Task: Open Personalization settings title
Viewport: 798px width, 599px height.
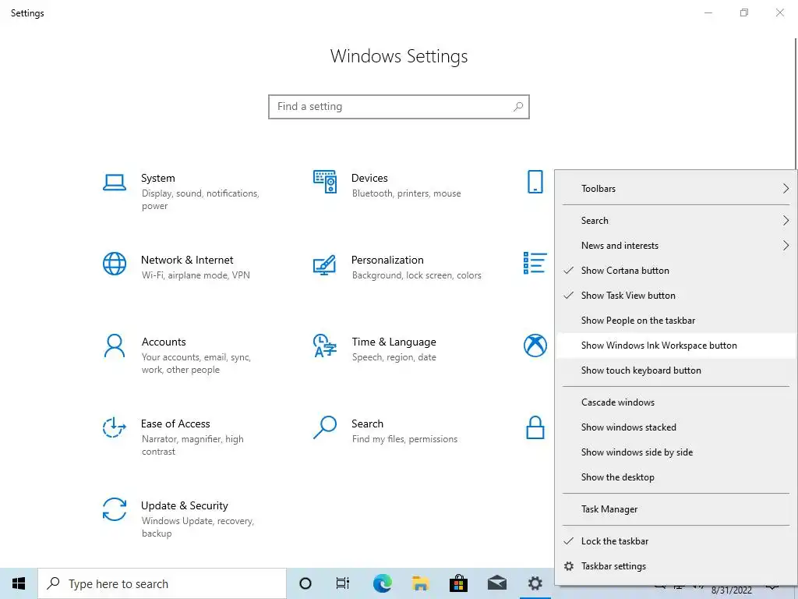Action: click(387, 260)
